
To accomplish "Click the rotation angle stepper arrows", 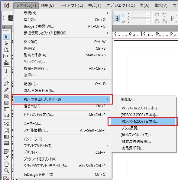I will tap(128, 15).
